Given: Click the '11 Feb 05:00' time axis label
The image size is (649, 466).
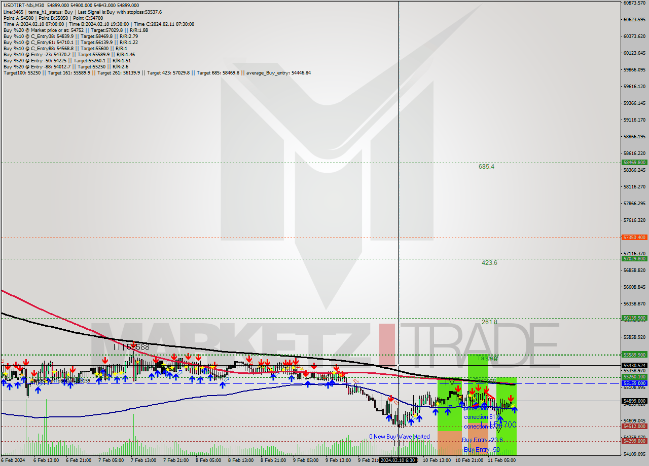Looking at the screenshot, I should (x=501, y=460).
